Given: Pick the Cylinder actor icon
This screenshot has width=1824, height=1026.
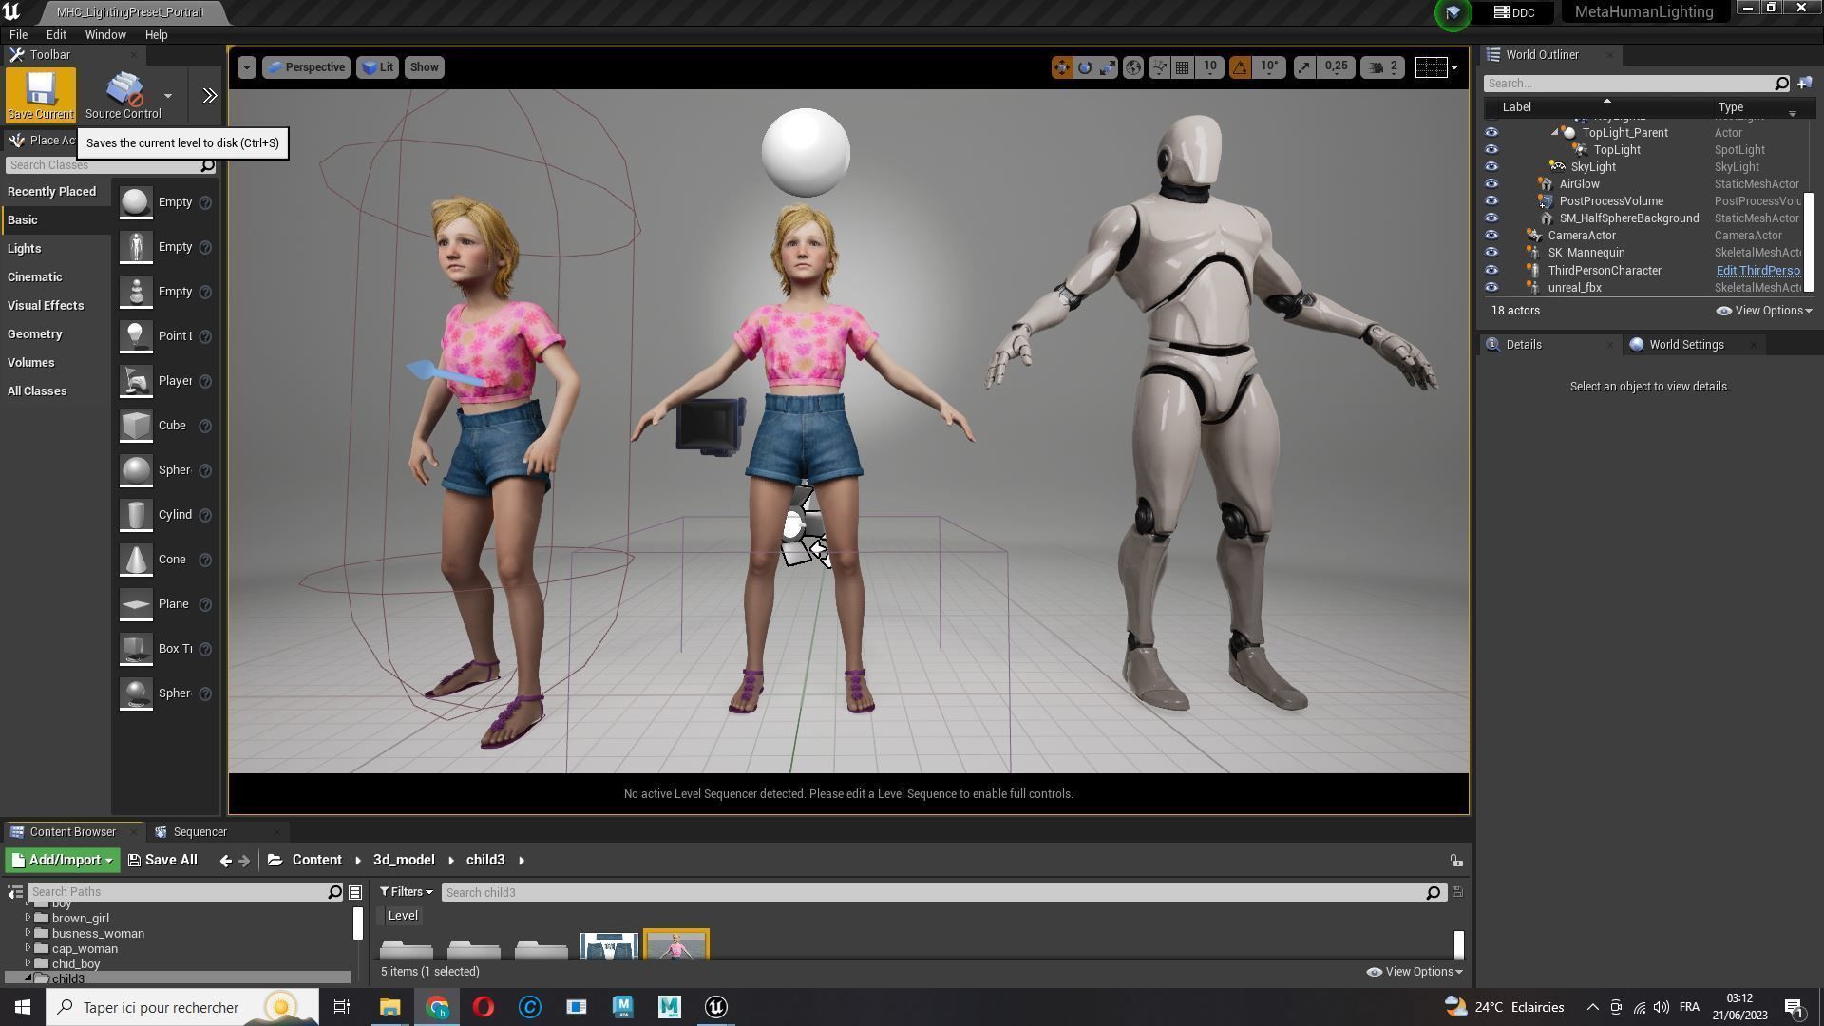Looking at the screenshot, I should click(136, 515).
